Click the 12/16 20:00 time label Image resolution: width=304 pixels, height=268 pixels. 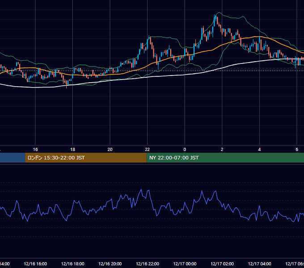(x=110, y=264)
